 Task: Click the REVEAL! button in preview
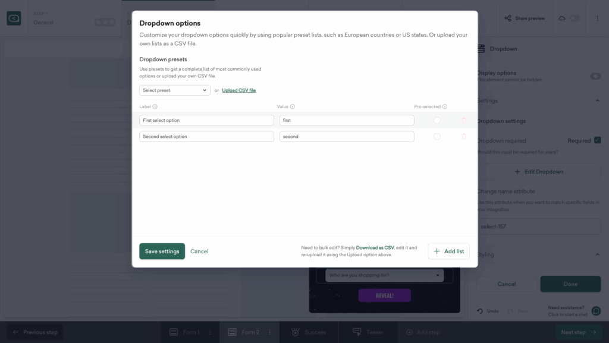coord(385,295)
